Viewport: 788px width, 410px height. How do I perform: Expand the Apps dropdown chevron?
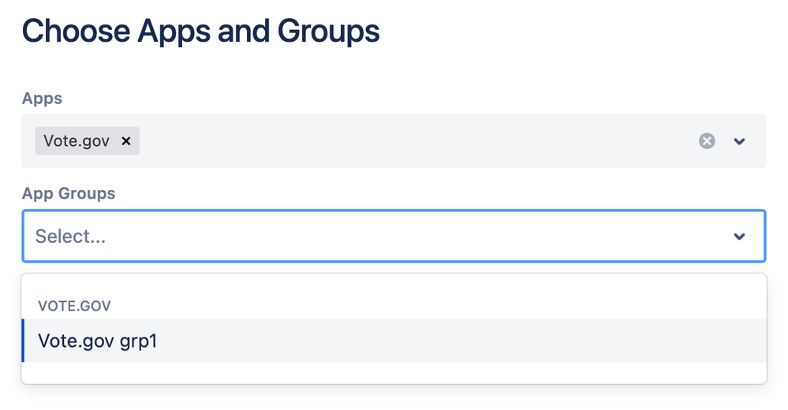(739, 141)
